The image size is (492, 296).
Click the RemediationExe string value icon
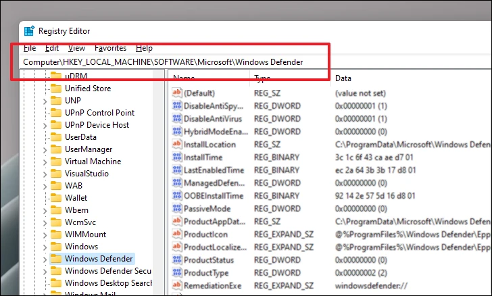coord(176,285)
